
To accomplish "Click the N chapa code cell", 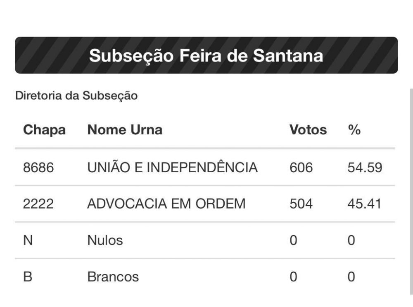I will point(28,240).
